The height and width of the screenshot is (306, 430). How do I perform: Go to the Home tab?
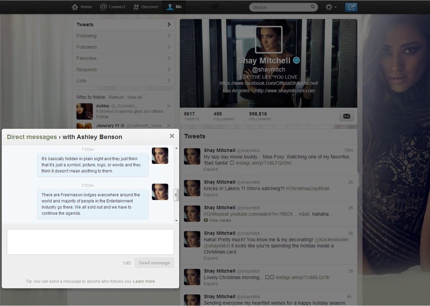click(82, 7)
